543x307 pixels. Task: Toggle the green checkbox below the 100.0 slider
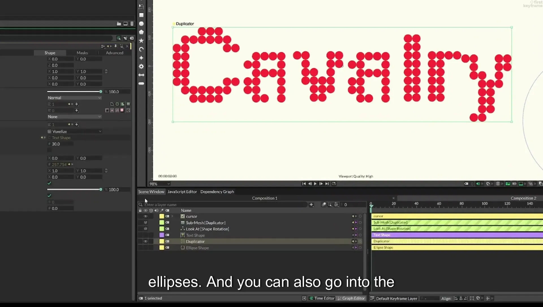click(49, 196)
